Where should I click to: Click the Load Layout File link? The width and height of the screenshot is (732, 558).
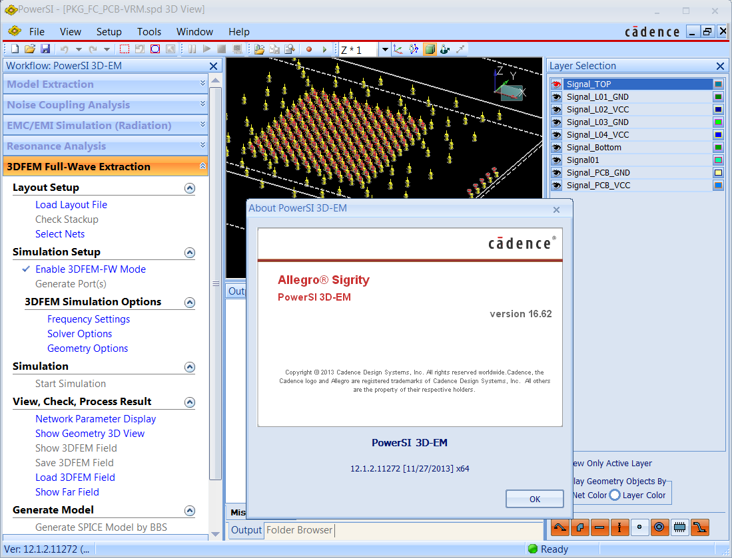(71, 205)
